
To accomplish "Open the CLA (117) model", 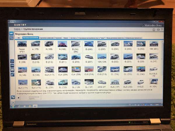I will click(50, 71).
